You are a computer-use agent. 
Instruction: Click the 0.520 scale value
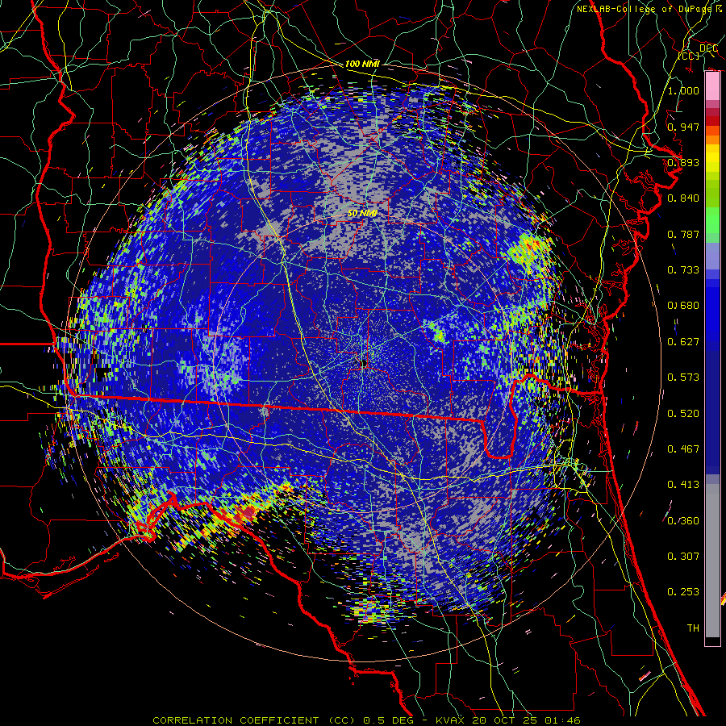683,414
